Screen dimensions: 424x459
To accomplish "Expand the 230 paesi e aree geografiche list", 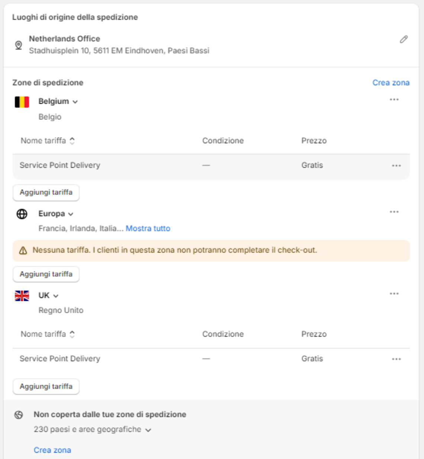I will pyautogui.click(x=148, y=430).
